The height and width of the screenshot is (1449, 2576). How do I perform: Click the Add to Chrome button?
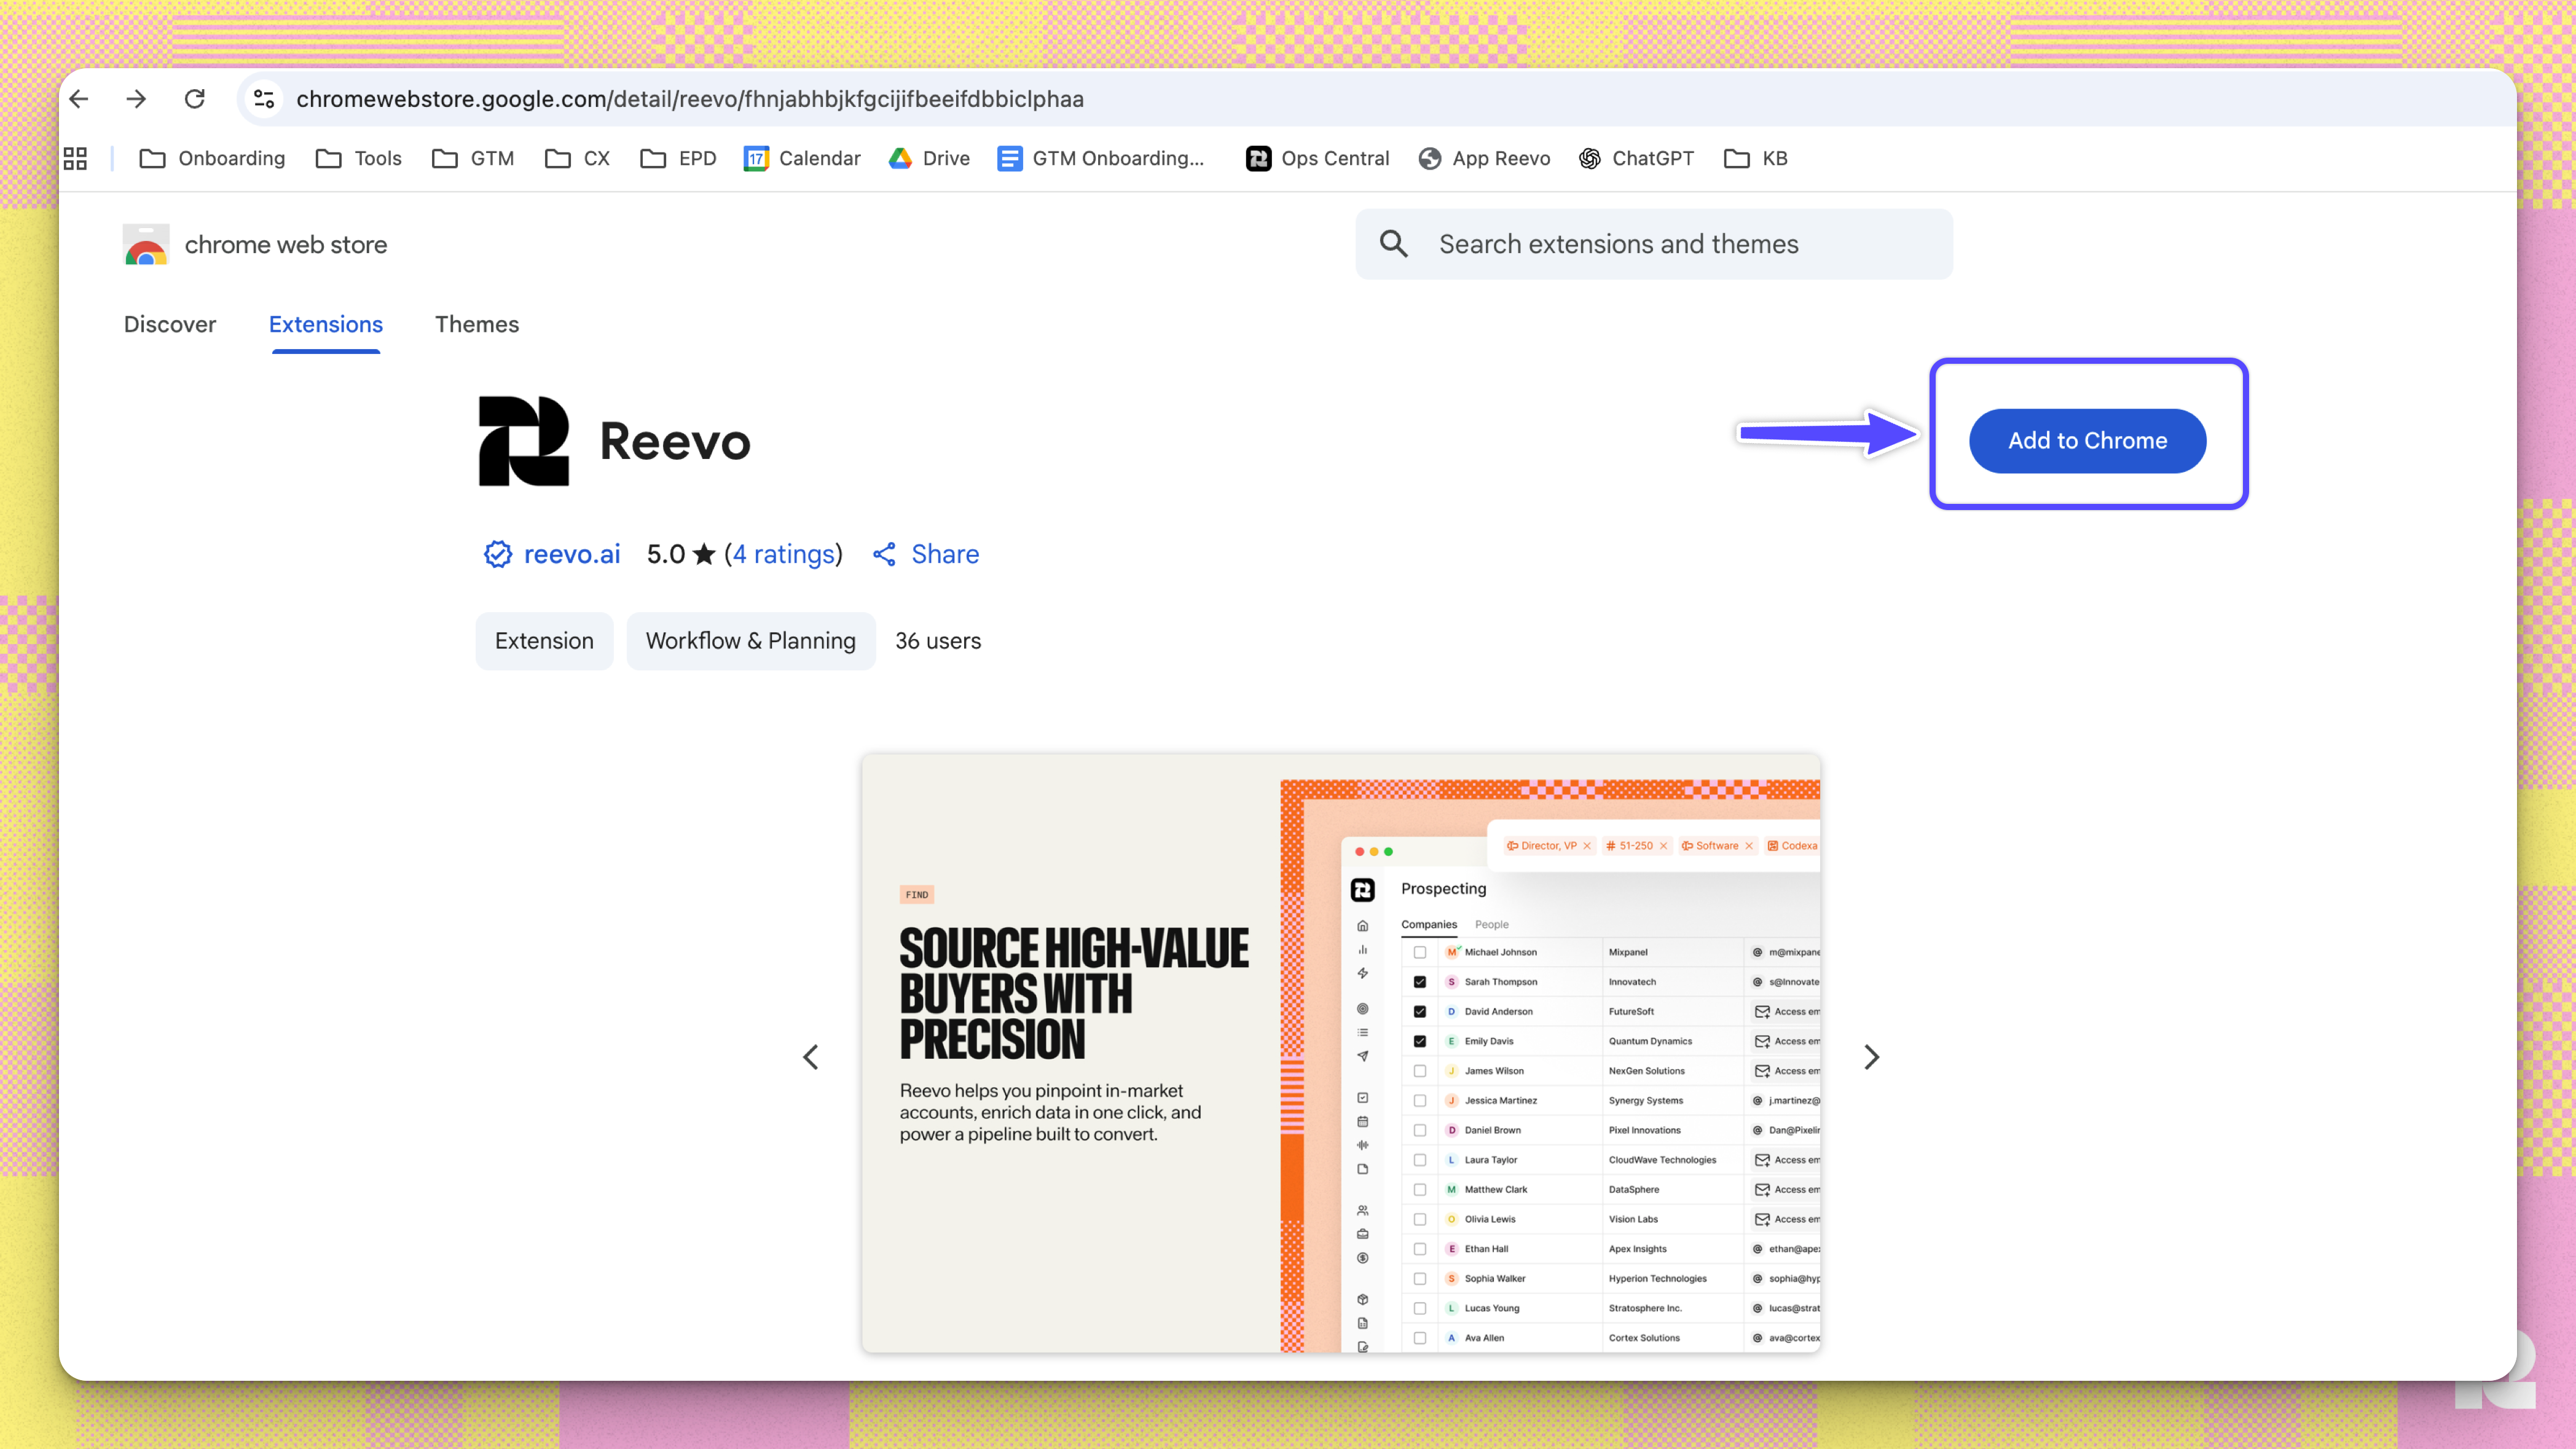pos(2087,440)
